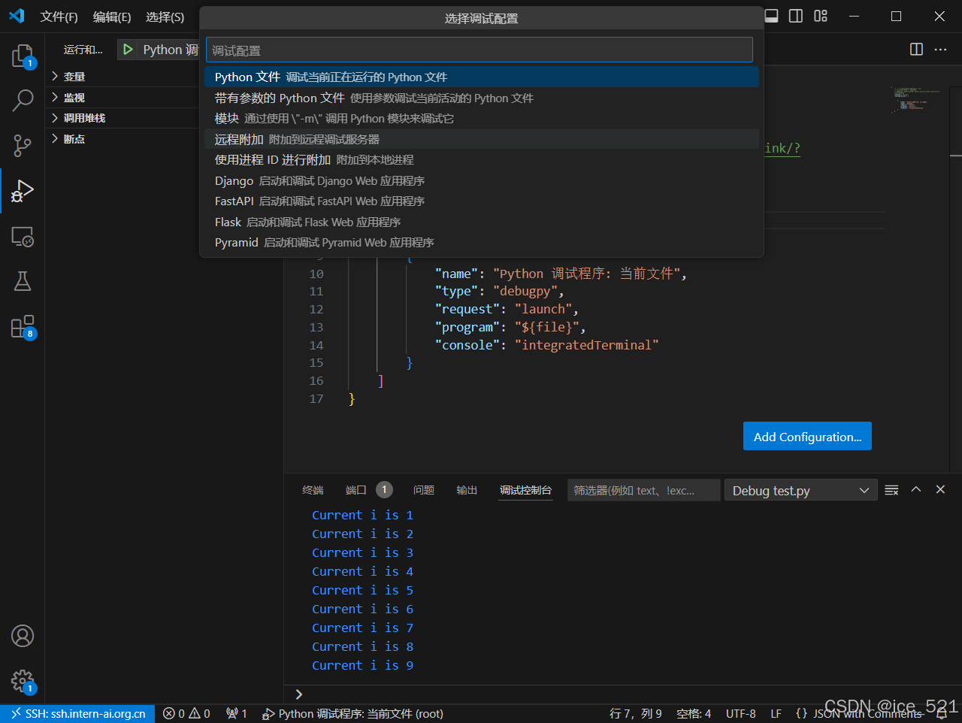962x723 pixels.
Task: Expand the 断点 section
Action: tap(74, 139)
